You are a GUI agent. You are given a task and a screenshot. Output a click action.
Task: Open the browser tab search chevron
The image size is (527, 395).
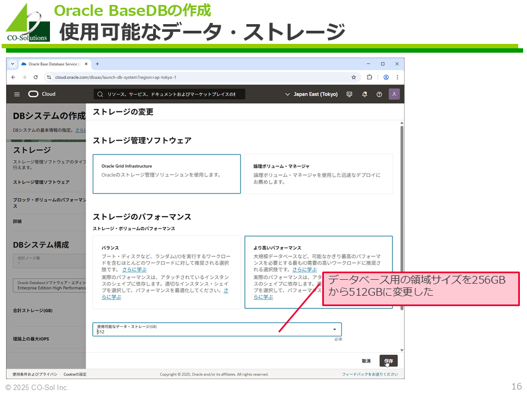[x=13, y=64]
